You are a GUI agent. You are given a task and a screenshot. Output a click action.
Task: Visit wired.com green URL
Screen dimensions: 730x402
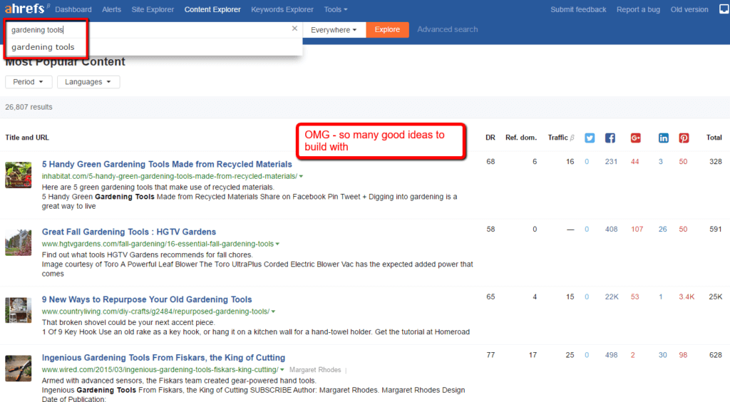point(160,369)
